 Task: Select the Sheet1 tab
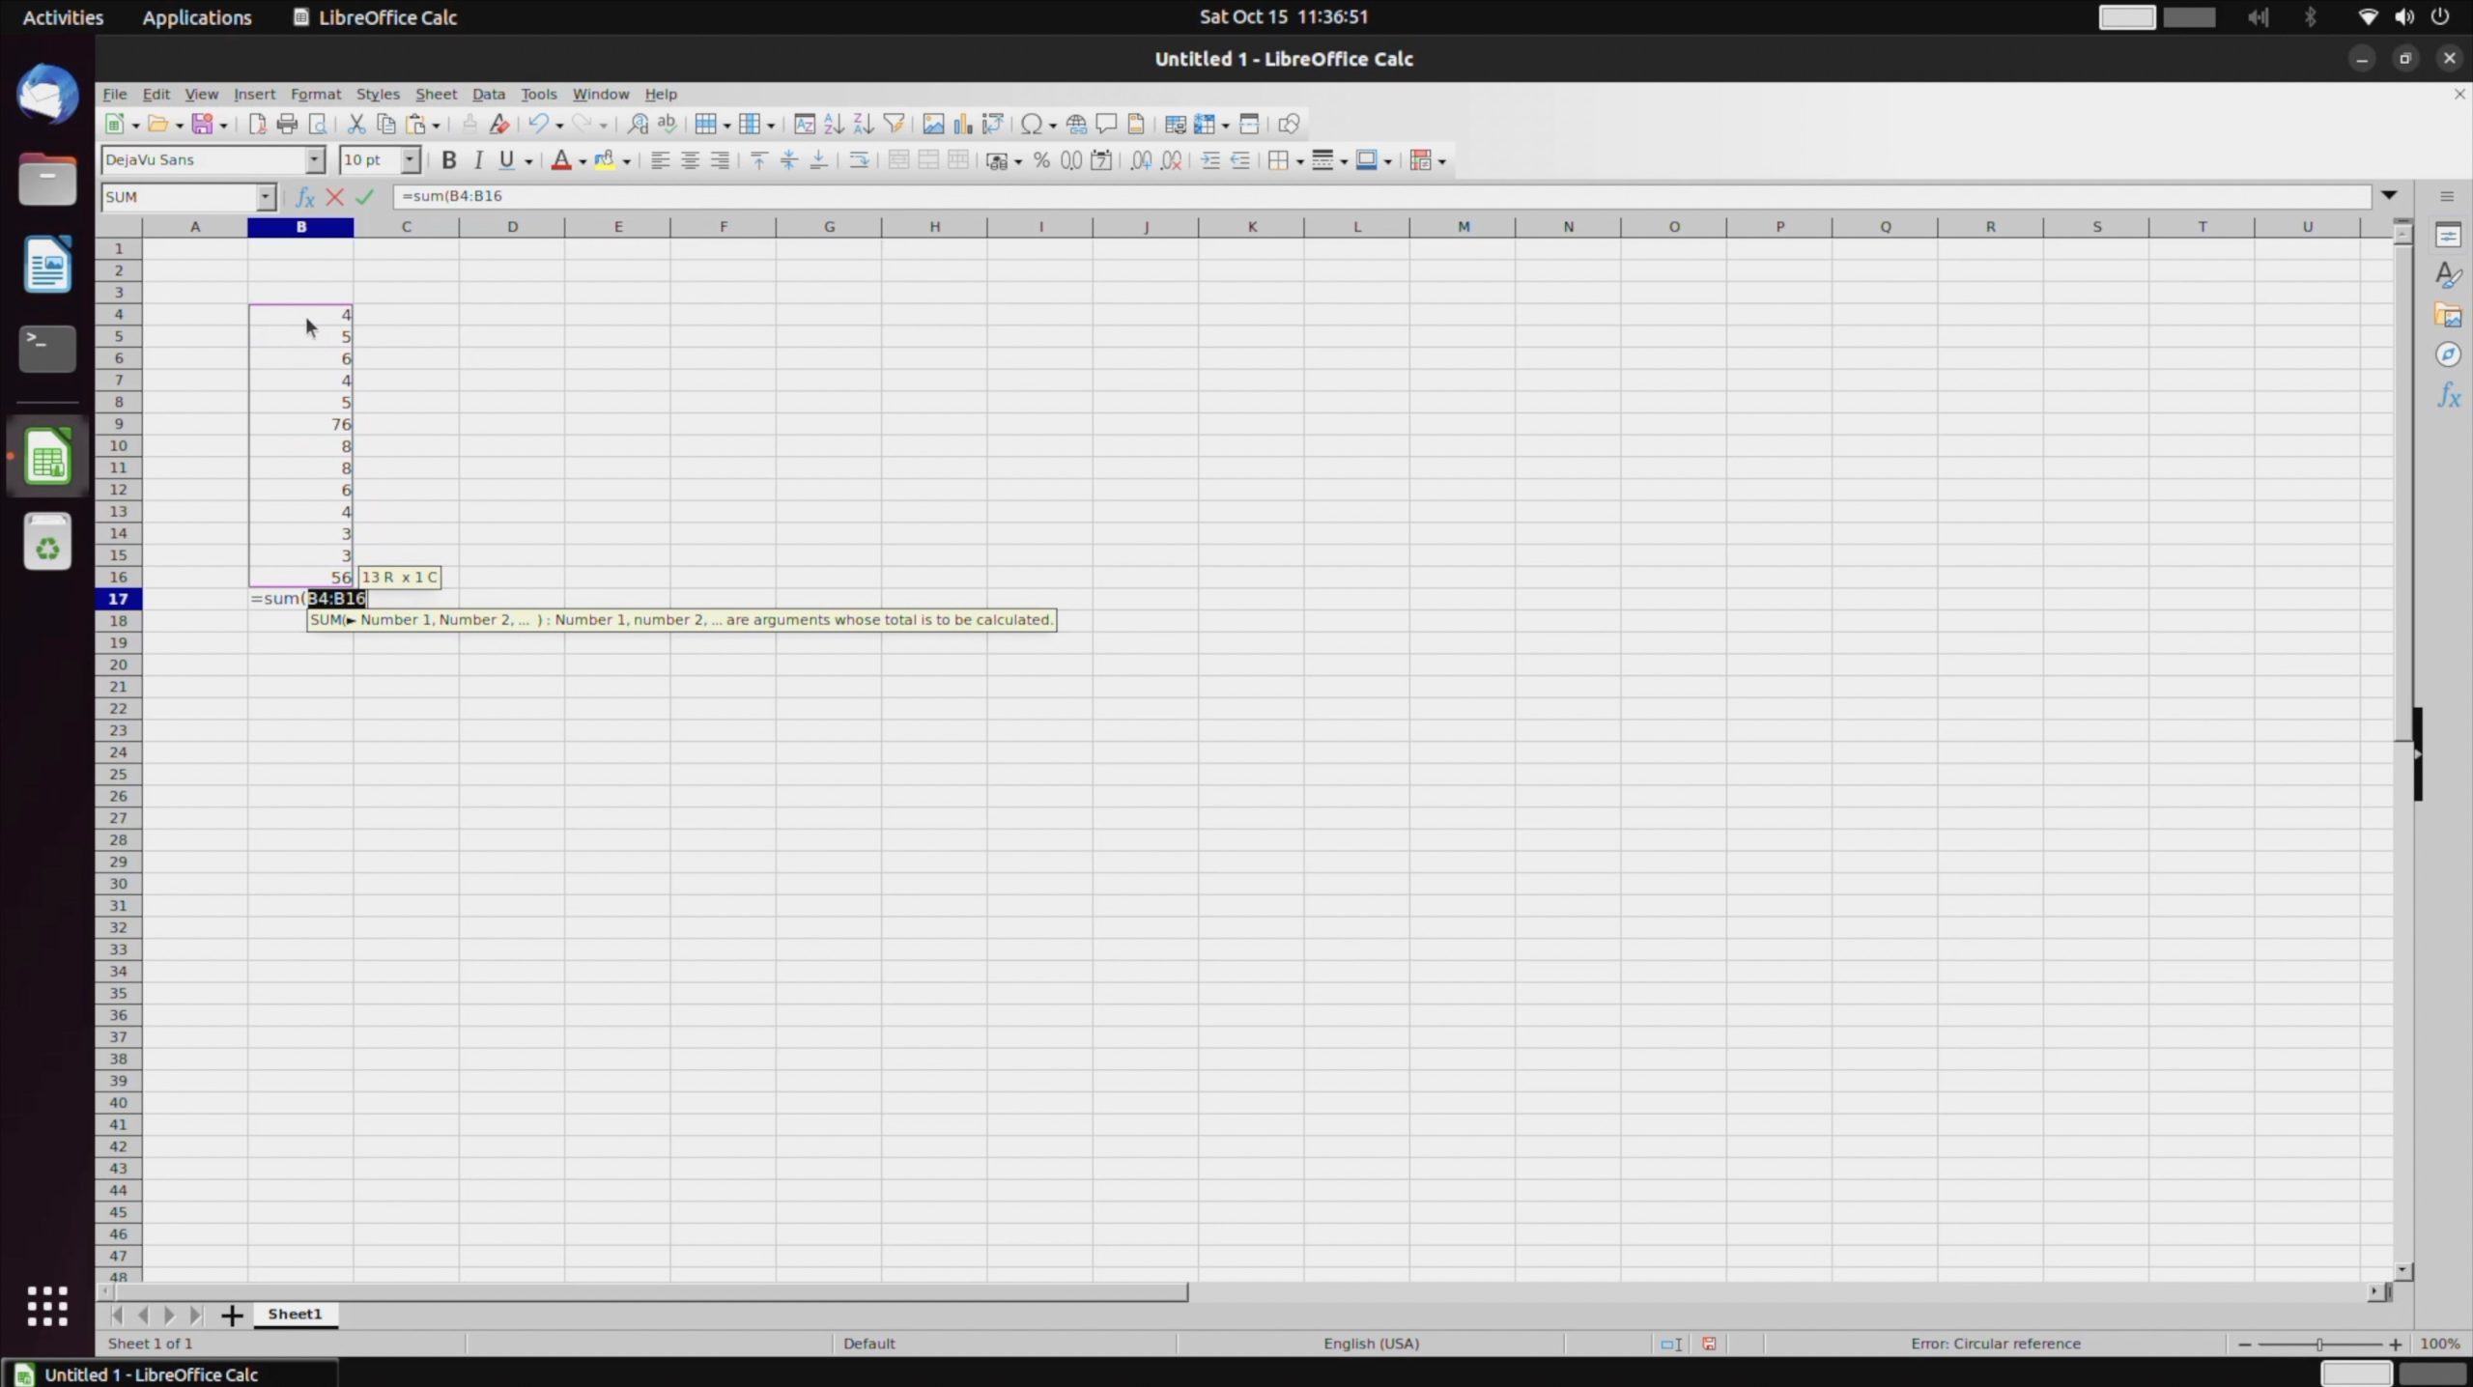[x=295, y=1314]
